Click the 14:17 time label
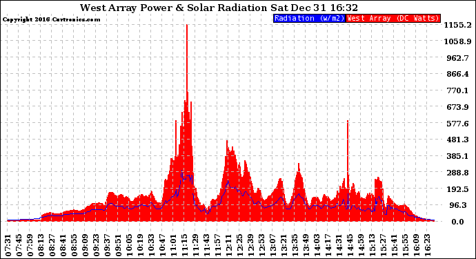 pos(328,245)
